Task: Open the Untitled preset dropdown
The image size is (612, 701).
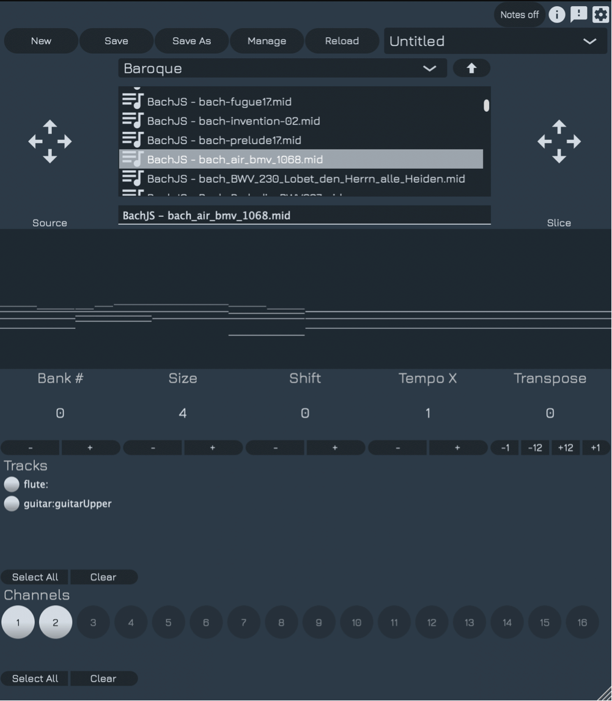Action: [x=495, y=41]
